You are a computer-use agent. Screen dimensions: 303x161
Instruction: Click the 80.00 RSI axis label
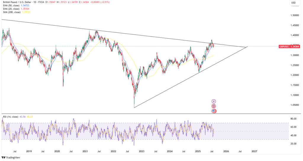click(293, 119)
